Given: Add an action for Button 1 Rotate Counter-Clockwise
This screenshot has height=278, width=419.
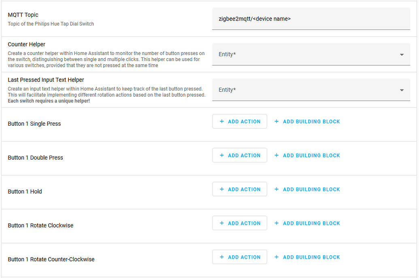Looking at the screenshot, I should coord(240,257).
